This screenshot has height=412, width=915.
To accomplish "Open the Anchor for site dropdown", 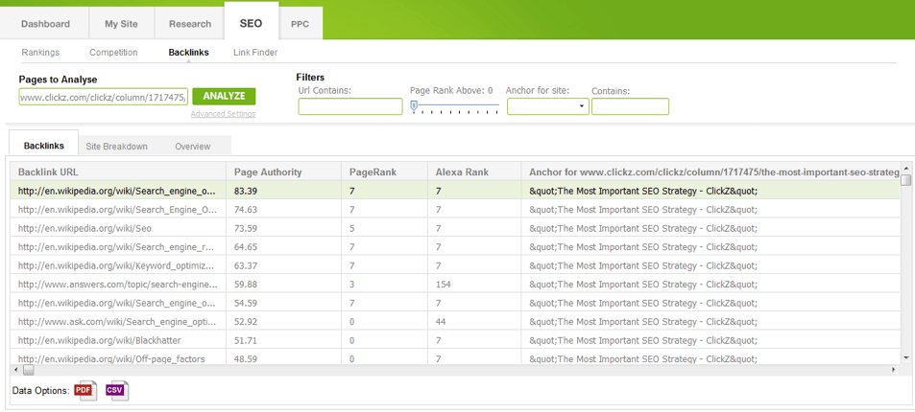I will click(x=547, y=106).
